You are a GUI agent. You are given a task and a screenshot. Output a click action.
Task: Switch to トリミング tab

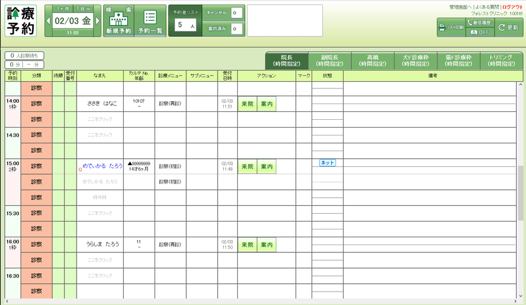[x=501, y=61]
